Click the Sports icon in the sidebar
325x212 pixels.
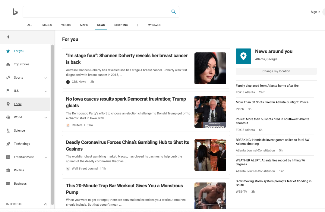click(8, 78)
